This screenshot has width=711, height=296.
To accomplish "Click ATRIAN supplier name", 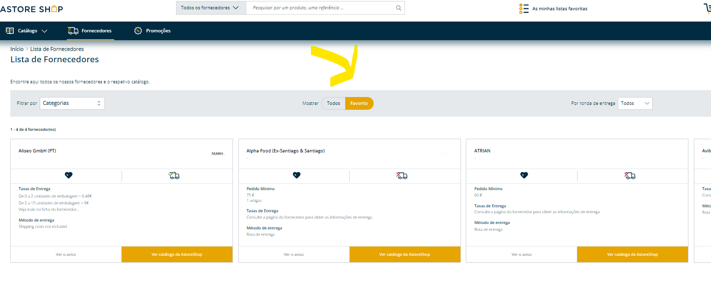I will coord(482,151).
